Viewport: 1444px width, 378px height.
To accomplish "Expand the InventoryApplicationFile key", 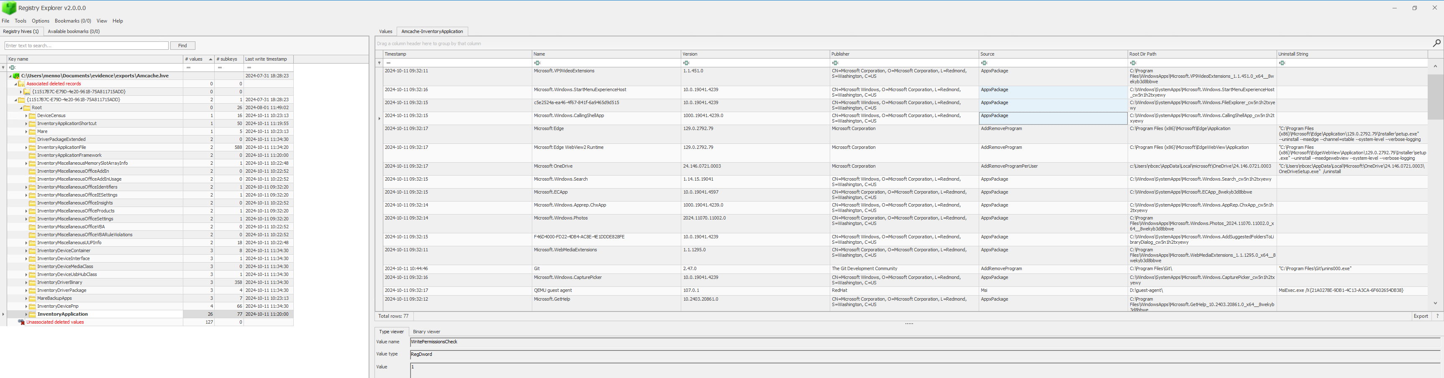I will click(26, 147).
